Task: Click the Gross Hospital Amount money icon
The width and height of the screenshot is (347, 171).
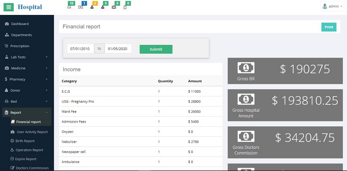Action: [x=246, y=99]
